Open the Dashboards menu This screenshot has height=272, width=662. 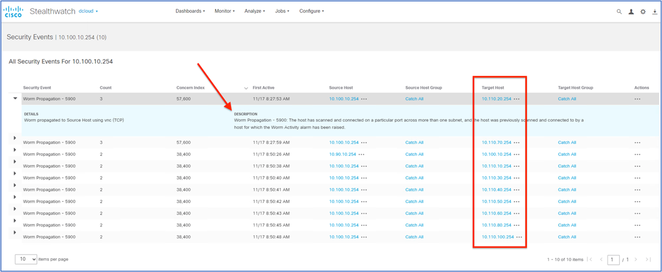pos(190,11)
